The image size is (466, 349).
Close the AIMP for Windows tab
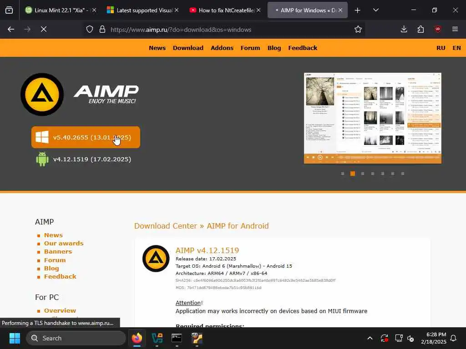coord(340,10)
